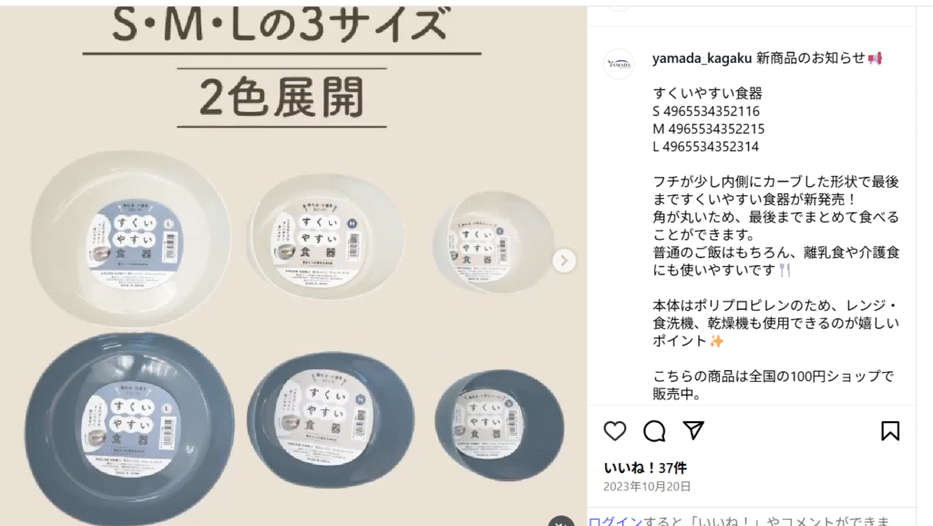Screen dimensions: 933x526
Task: Click the large blue L bowl image
Action: (129, 429)
